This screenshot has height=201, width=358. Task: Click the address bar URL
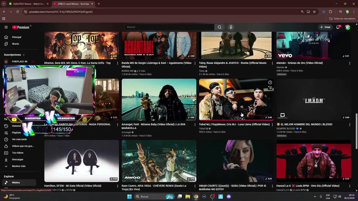point(61,12)
